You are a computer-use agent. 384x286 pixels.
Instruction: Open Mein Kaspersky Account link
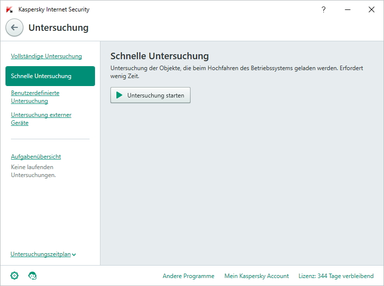coord(256,276)
